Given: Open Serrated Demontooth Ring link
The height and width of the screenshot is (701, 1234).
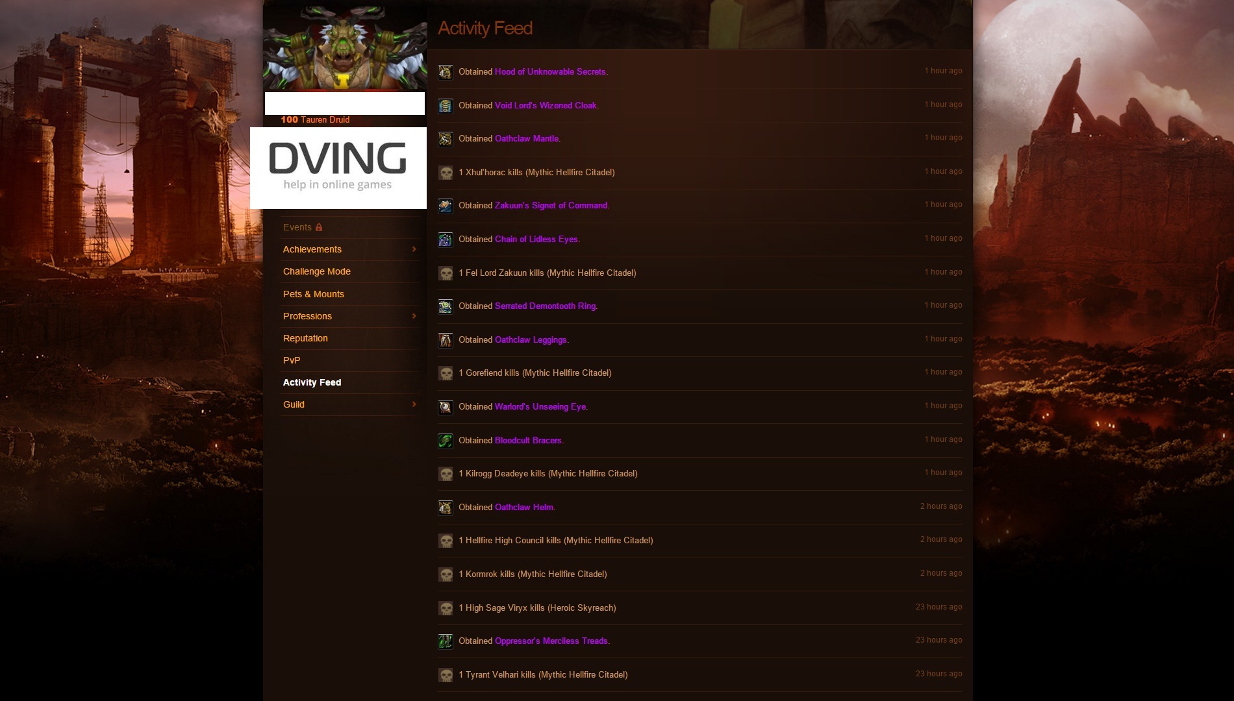Looking at the screenshot, I should [x=546, y=306].
